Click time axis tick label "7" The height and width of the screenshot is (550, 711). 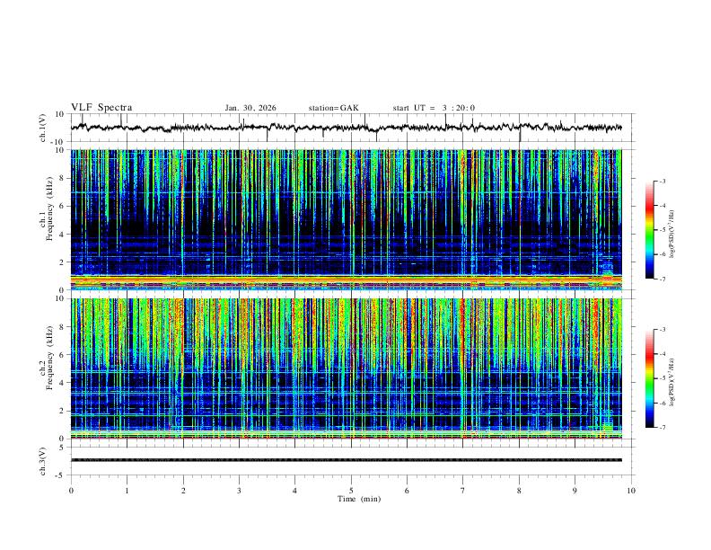463,491
